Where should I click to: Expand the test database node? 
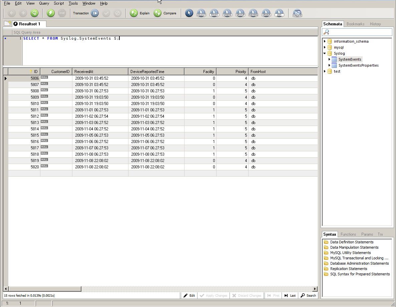pyautogui.click(x=325, y=71)
